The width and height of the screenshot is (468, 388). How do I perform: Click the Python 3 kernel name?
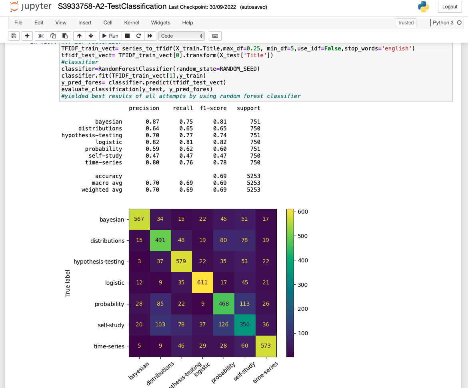(x=443, y=23)
